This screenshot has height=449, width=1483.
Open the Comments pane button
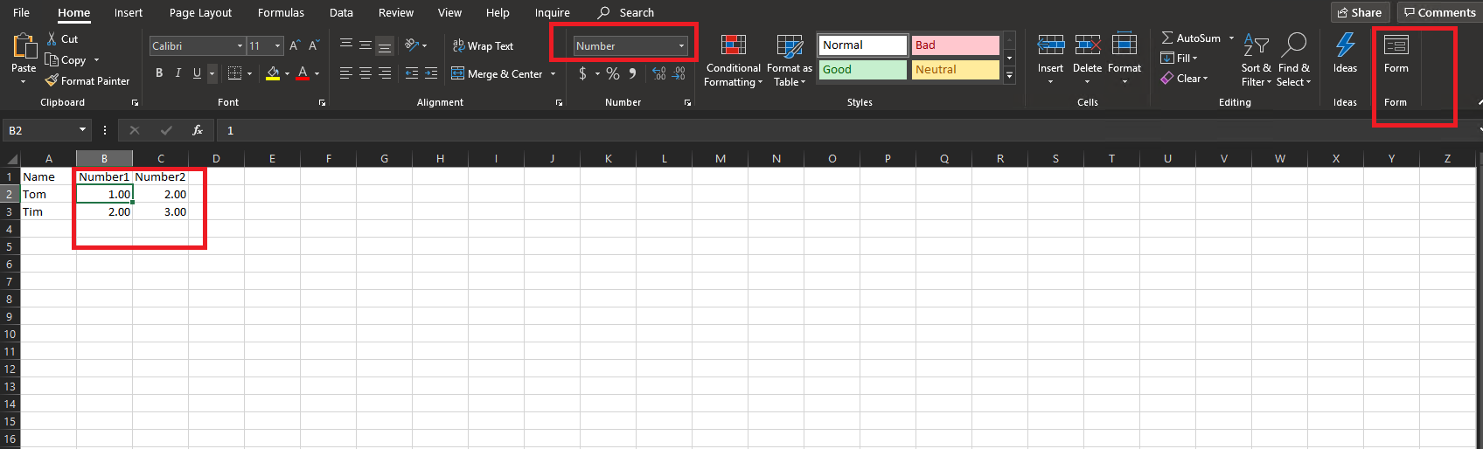(x=1439, y=12)
